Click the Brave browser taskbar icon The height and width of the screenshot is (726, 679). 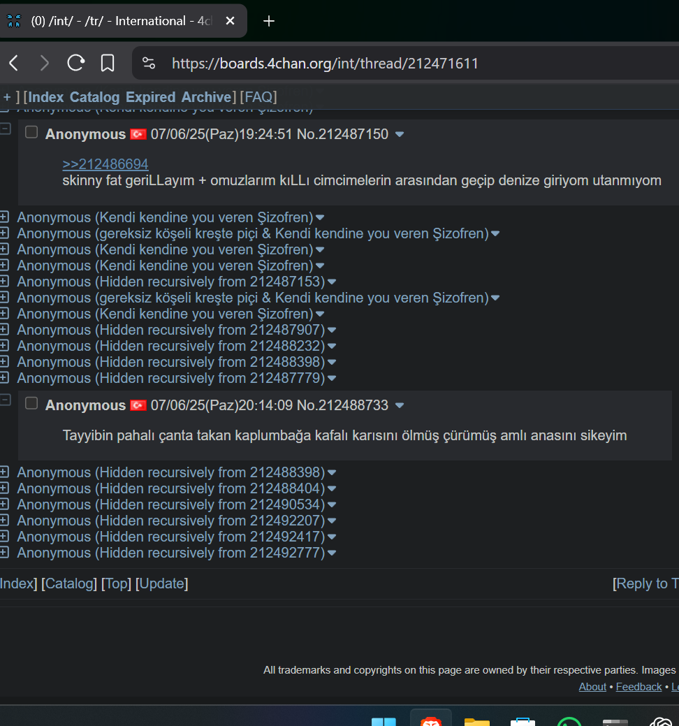click(x=430, y=720)
